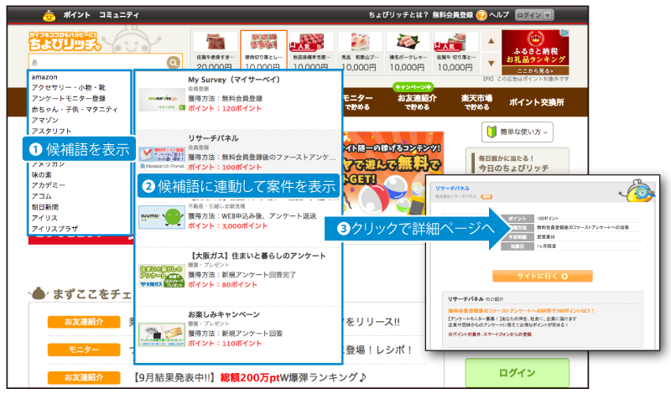Click 無料会員登録 link in header
The height and width of the screenshot is (394, 671).
tap(452, 15)
